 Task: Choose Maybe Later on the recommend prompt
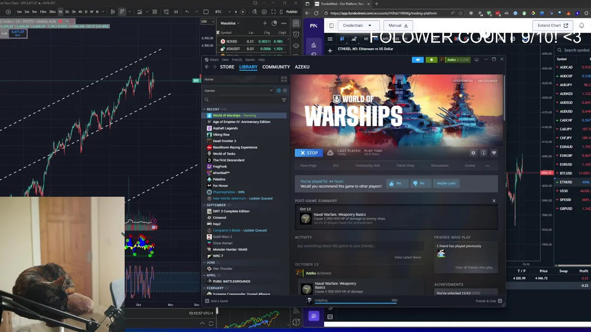click(x=446, y=183)
